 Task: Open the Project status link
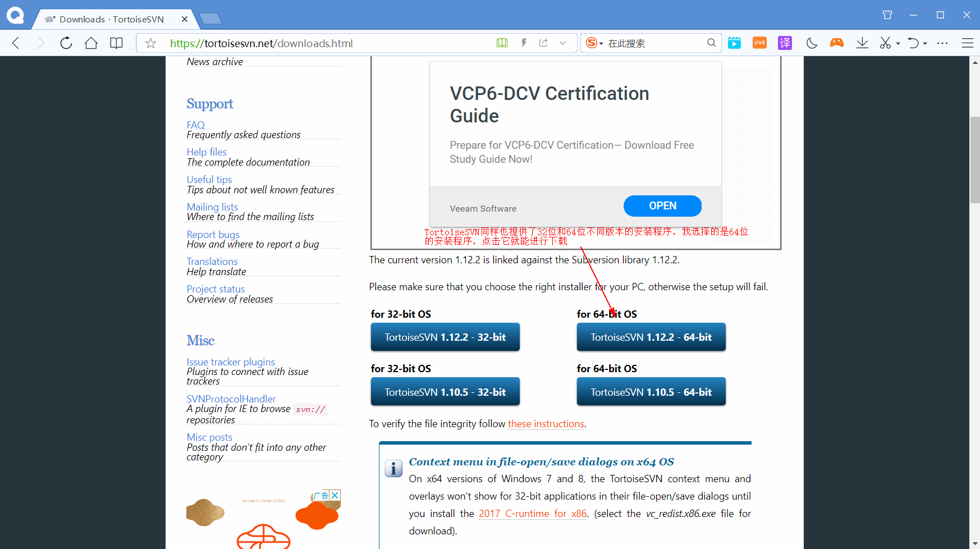[x=216, y=289]
